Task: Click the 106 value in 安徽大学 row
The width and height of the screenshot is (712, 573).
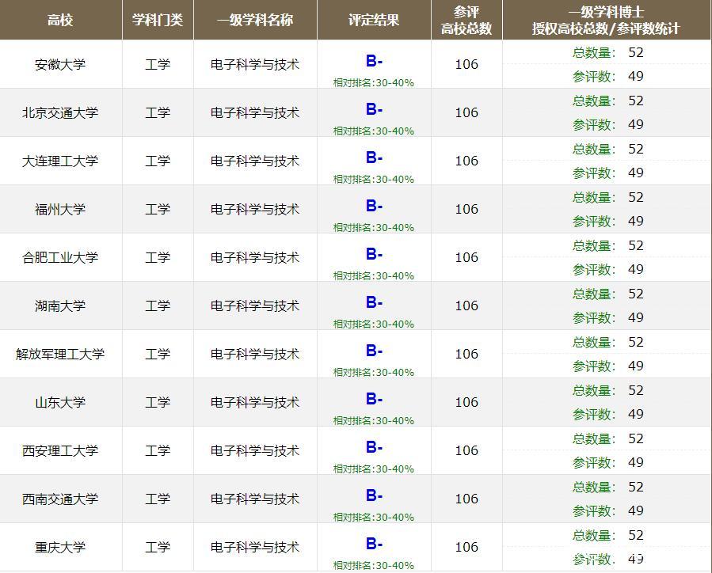Action: pos(466,64)
